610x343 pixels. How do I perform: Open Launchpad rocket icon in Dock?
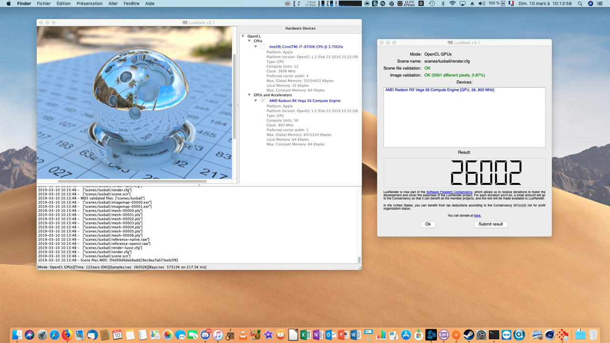[42, 335]
